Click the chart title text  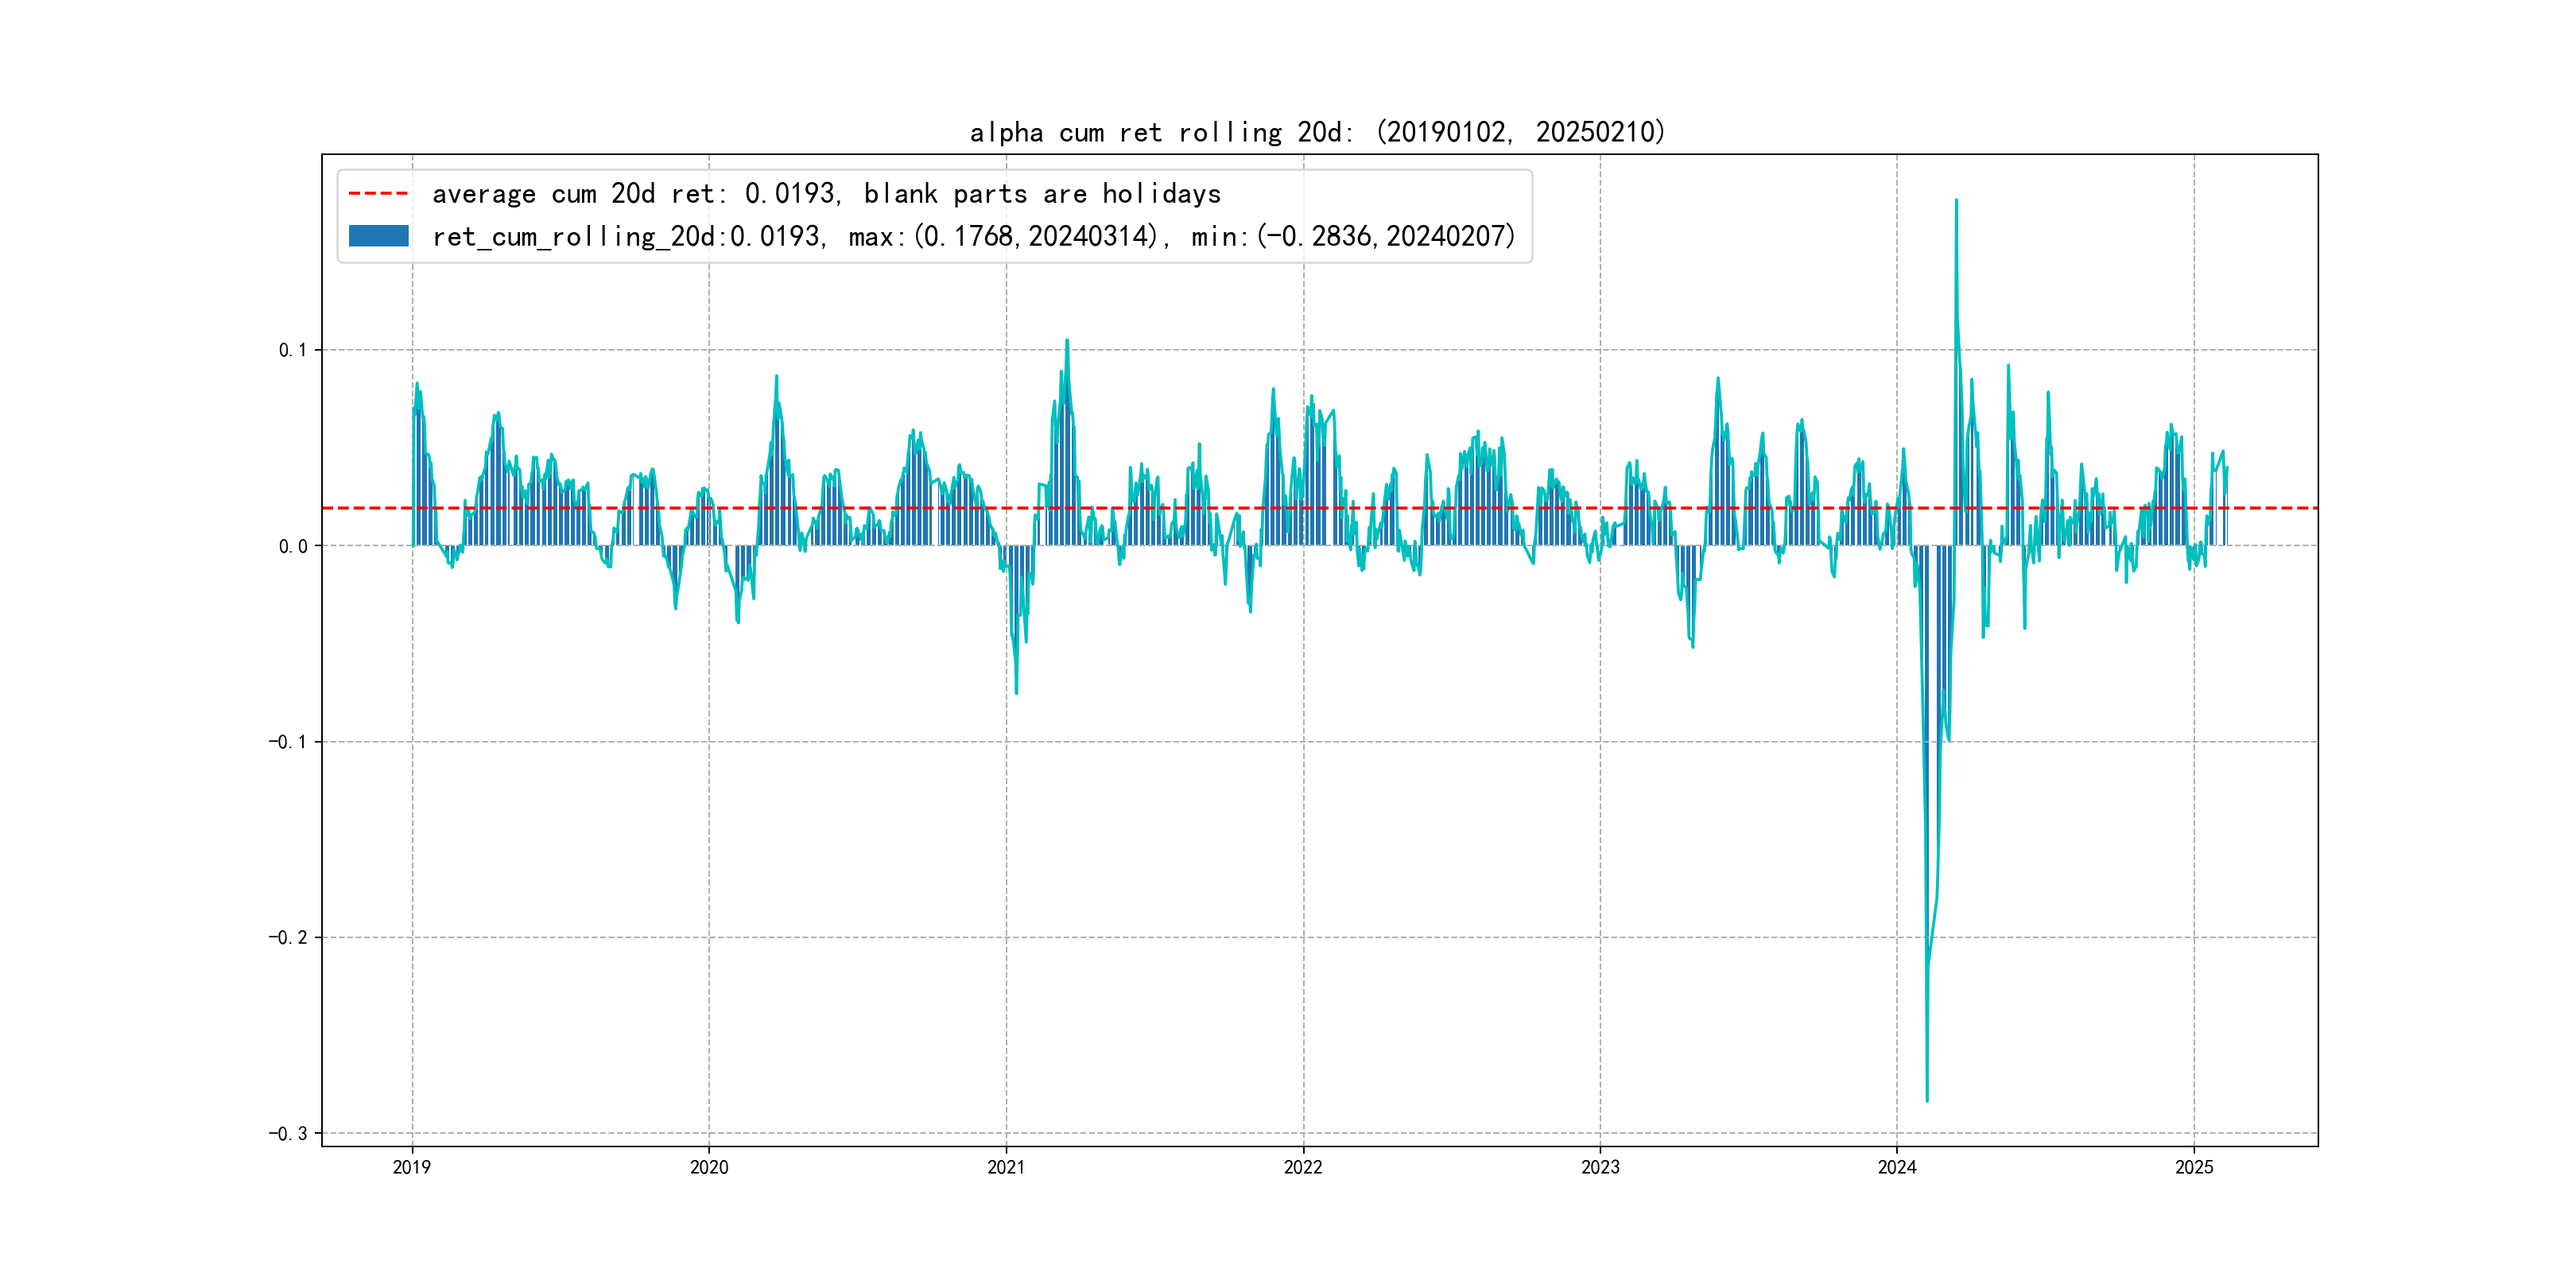click(1317, 132)
